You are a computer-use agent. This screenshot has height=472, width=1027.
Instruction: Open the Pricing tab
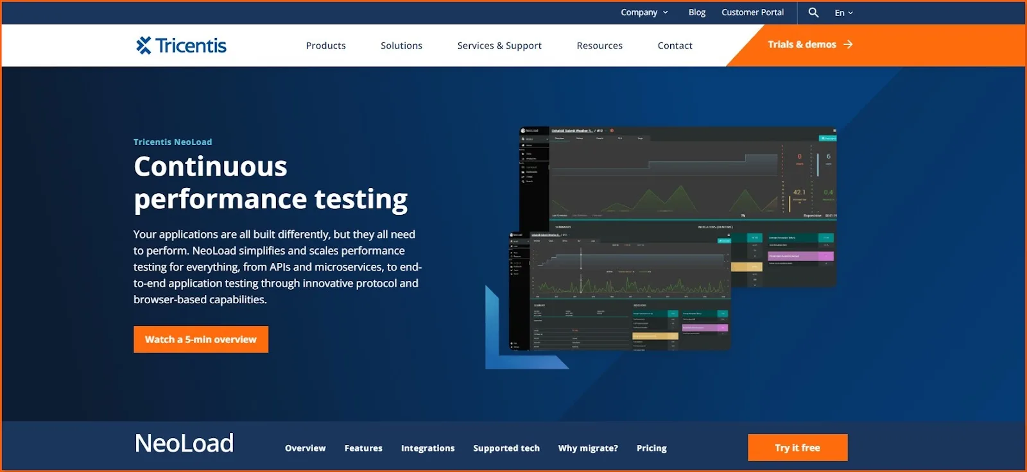[652, 448]
